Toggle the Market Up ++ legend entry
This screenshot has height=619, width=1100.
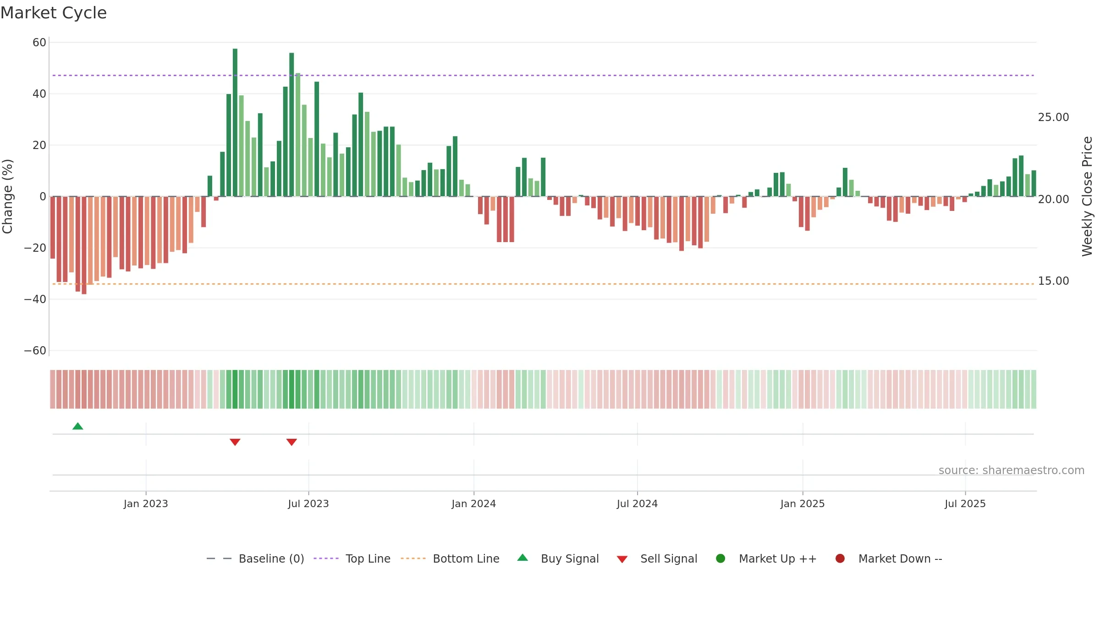[766, 558]
